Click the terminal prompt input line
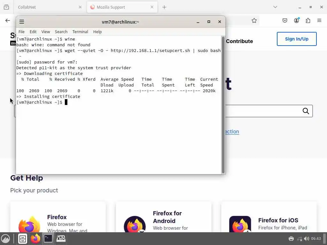Viewport: 327px width, 245px height. (x=119, y=102)
